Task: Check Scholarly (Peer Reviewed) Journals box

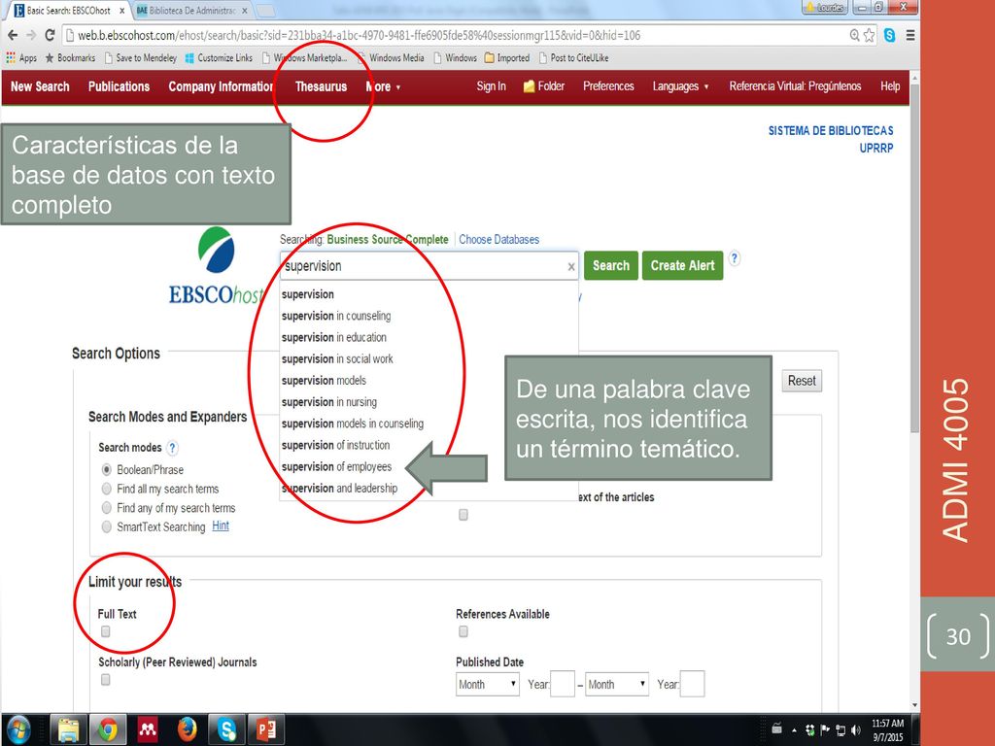Action: click(105, 679)
